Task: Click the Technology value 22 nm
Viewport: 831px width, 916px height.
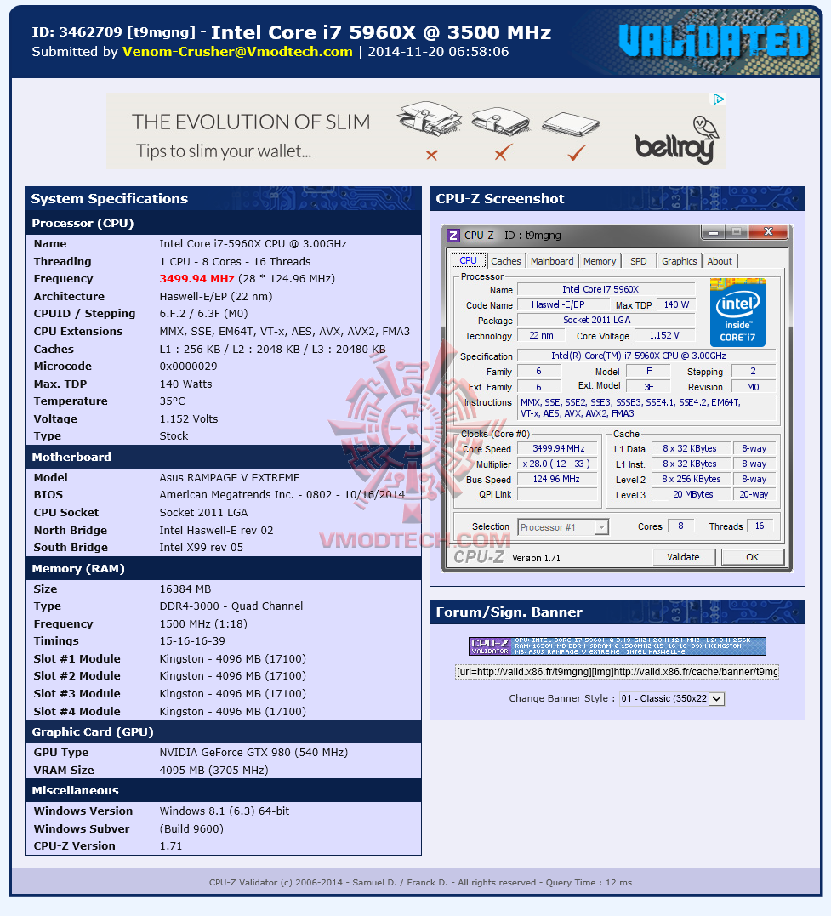Action: pyautogui.click(x=541, y=335)
